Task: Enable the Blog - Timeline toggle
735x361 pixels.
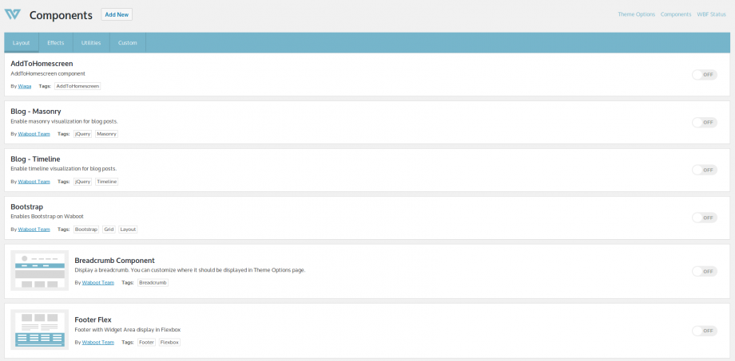Action: click(x=705, y=171)
